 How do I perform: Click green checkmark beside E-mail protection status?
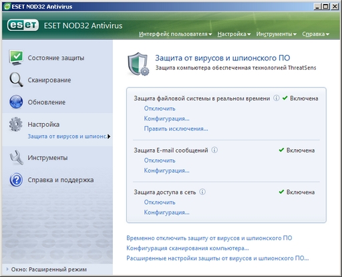pyautogui.click(x=281, y=150)
